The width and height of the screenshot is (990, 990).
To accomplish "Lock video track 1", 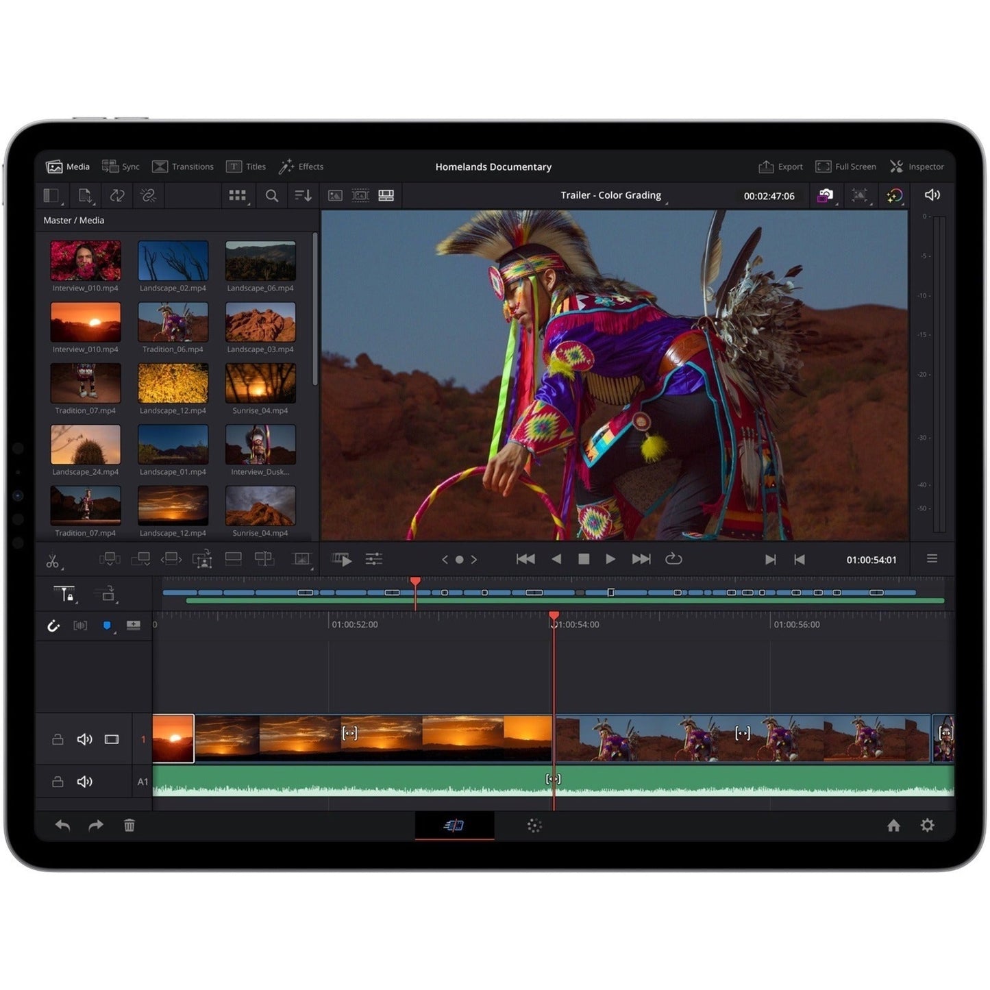I will 56,739.
